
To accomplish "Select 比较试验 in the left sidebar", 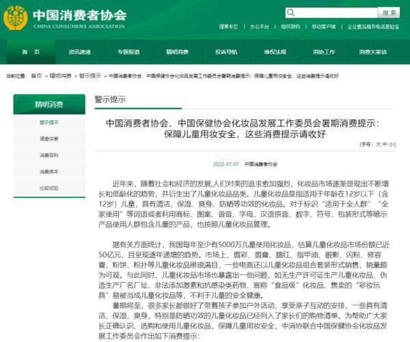I will (49, 188).
